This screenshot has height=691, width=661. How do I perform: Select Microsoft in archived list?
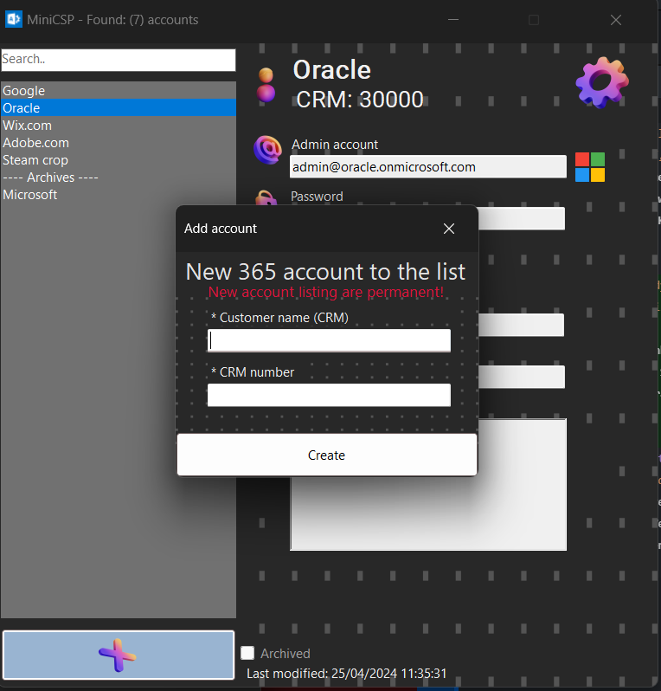click(118, 194)
